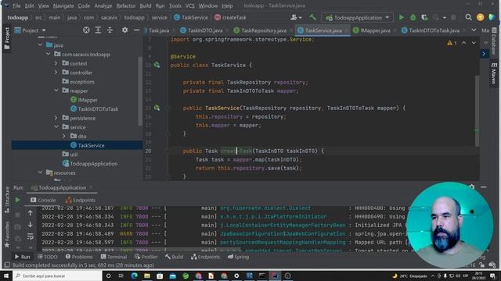Click the up arrow in Run console
Screen dimensions: 501x281
coord(30,213)
